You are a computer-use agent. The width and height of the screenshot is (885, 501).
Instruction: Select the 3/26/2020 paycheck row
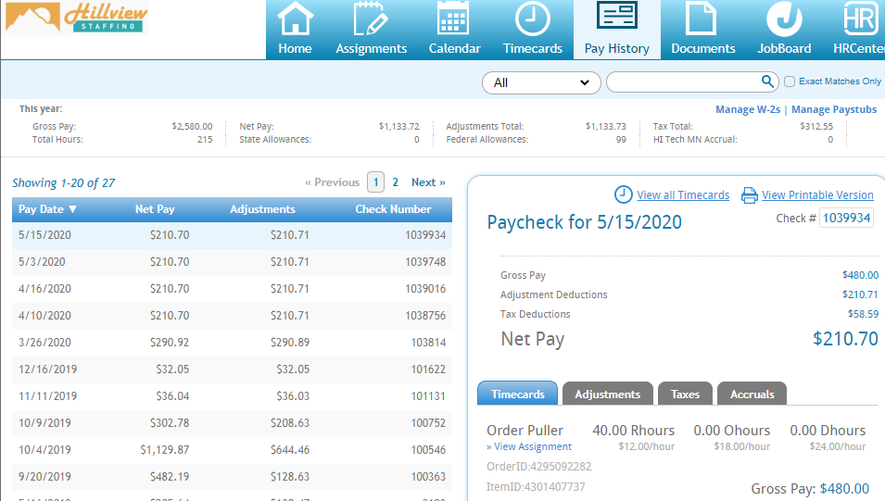point(232,343)
